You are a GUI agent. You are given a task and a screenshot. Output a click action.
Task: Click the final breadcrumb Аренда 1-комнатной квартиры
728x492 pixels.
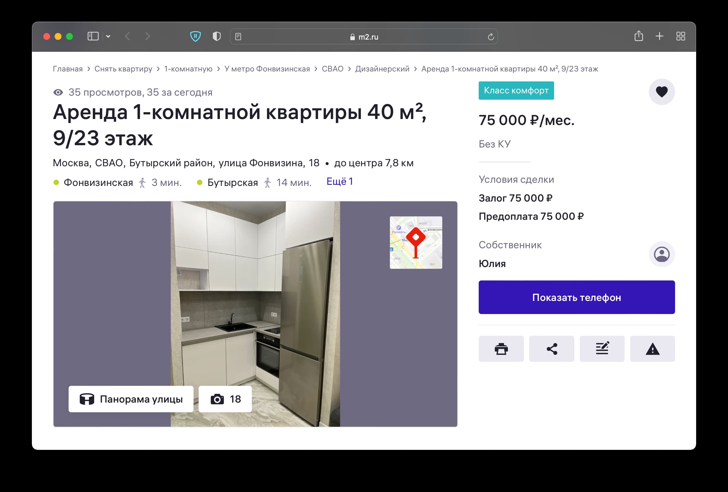(x=510, y=69)
